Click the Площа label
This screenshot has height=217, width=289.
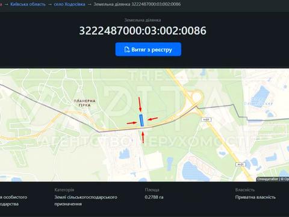(x=152, y=190)
